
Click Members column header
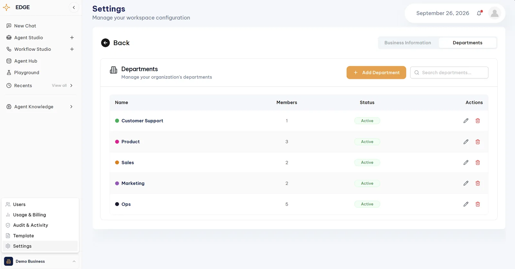(x=286, y=103)
